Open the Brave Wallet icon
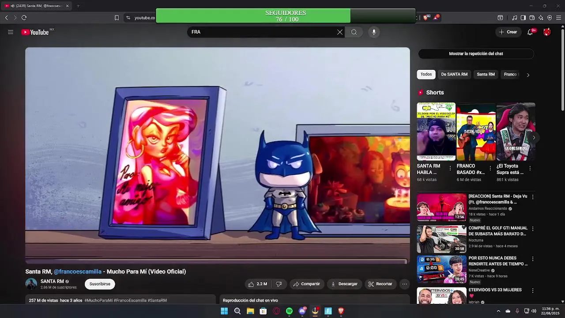Image resolution: width=565 pixels, height=318 pixels. click(532, 18)
